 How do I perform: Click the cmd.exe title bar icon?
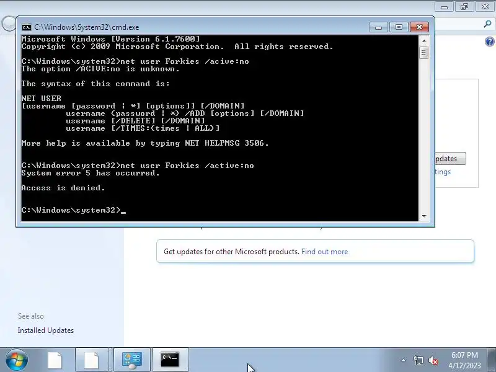click(x=27, y=27)
